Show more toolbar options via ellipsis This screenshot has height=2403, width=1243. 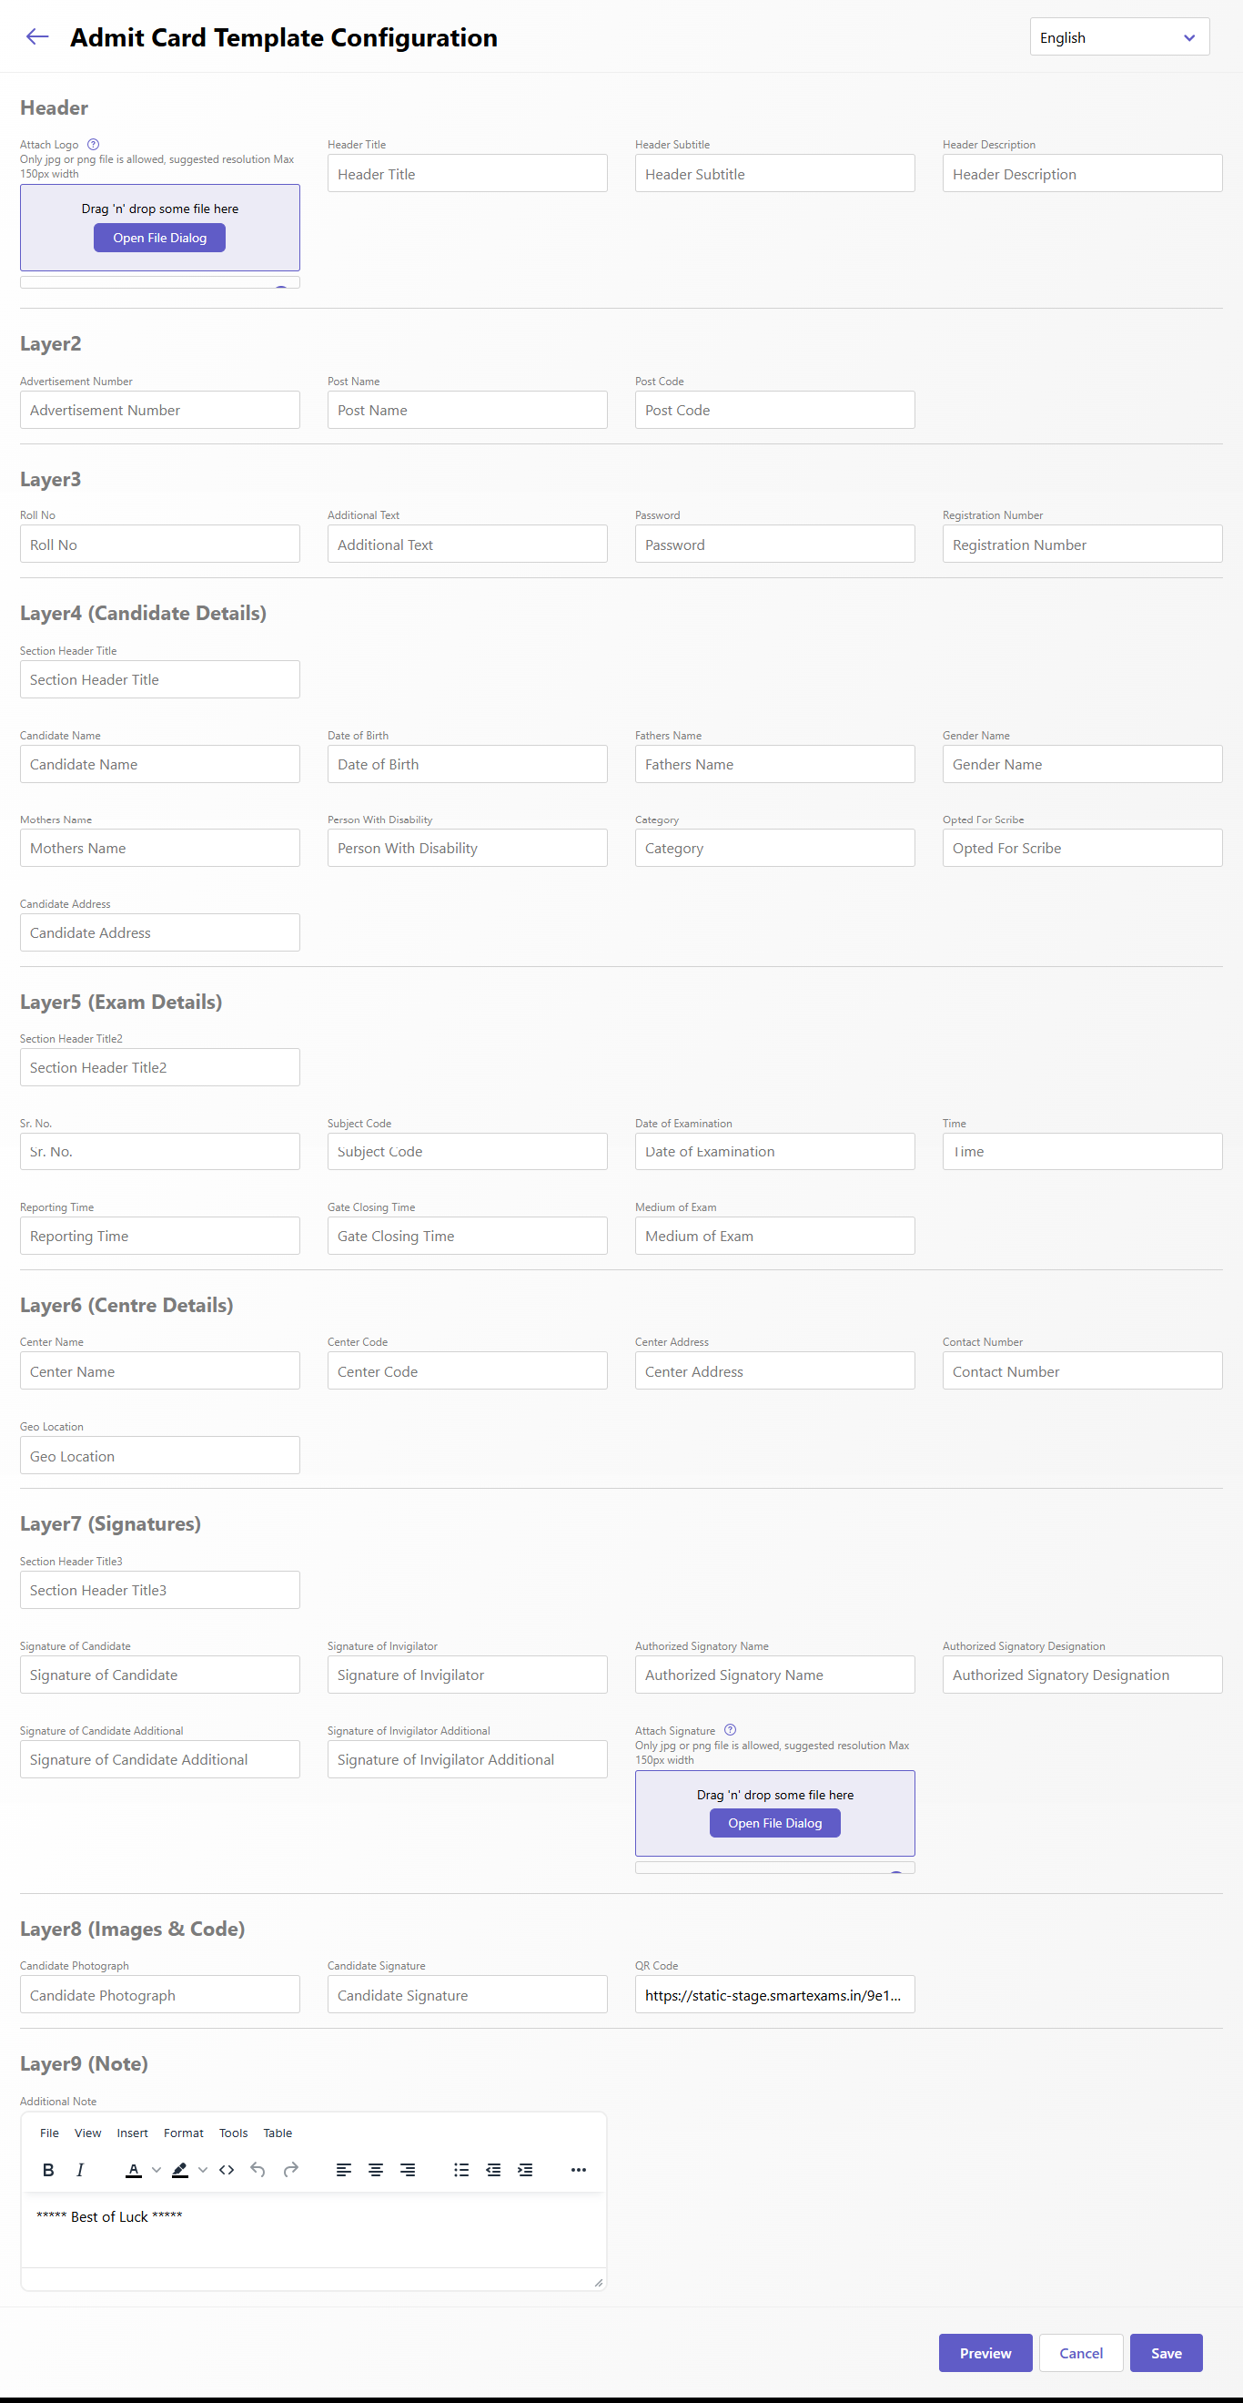(x=578, y=2170)
